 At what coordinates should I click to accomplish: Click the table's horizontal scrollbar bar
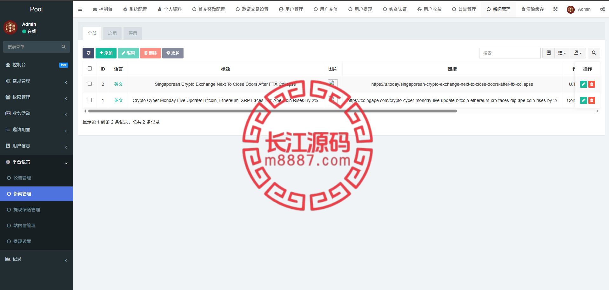click(x=272, y=111)
